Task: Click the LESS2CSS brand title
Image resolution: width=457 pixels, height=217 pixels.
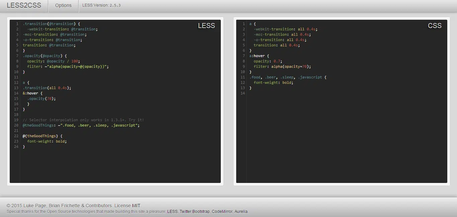Action: [24, 5]
